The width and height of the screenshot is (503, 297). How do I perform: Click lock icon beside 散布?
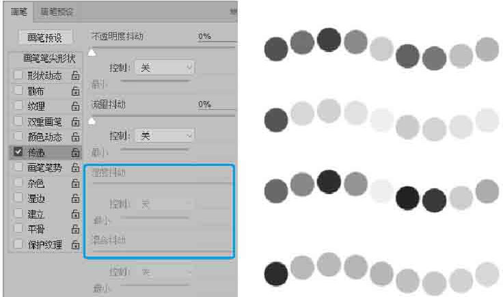click(75, 91)
